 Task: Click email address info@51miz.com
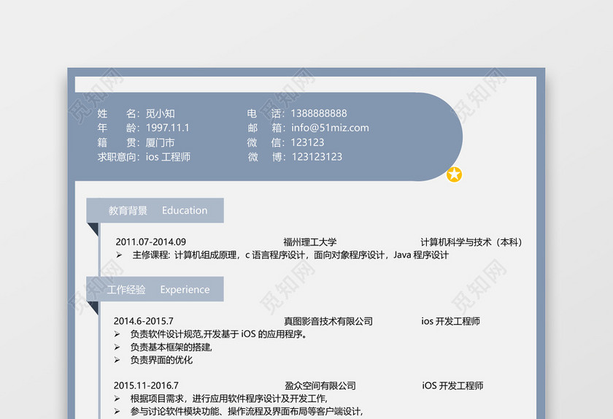[330, 128]
